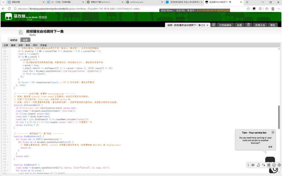Click the Tampermonkey extension icon in browser toolbar

coord(254,8)
